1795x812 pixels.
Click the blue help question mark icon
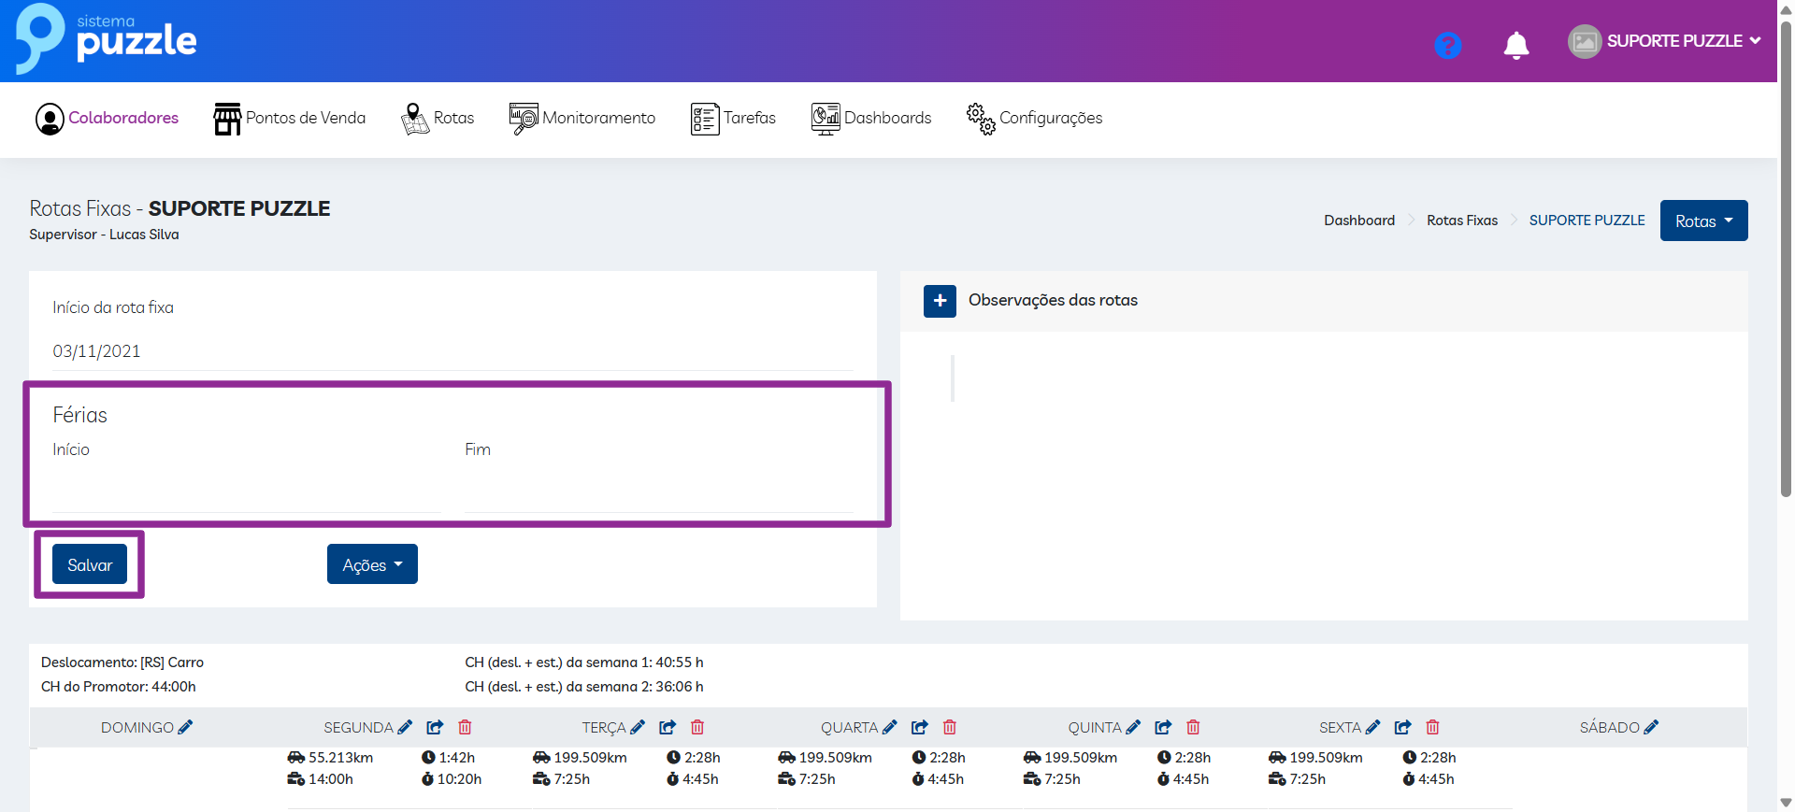click(x=1447, y=45)
